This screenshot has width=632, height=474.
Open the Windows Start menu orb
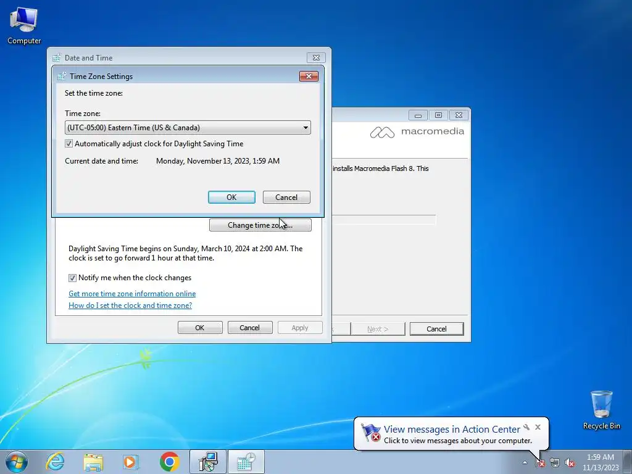tap(17, 462)
